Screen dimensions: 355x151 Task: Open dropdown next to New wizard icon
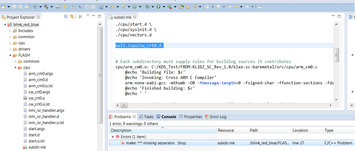coord(9,7)
